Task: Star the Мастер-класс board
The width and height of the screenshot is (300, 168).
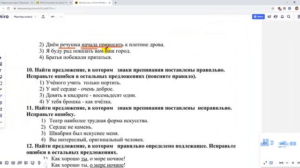Action: (x=35, y=17)
